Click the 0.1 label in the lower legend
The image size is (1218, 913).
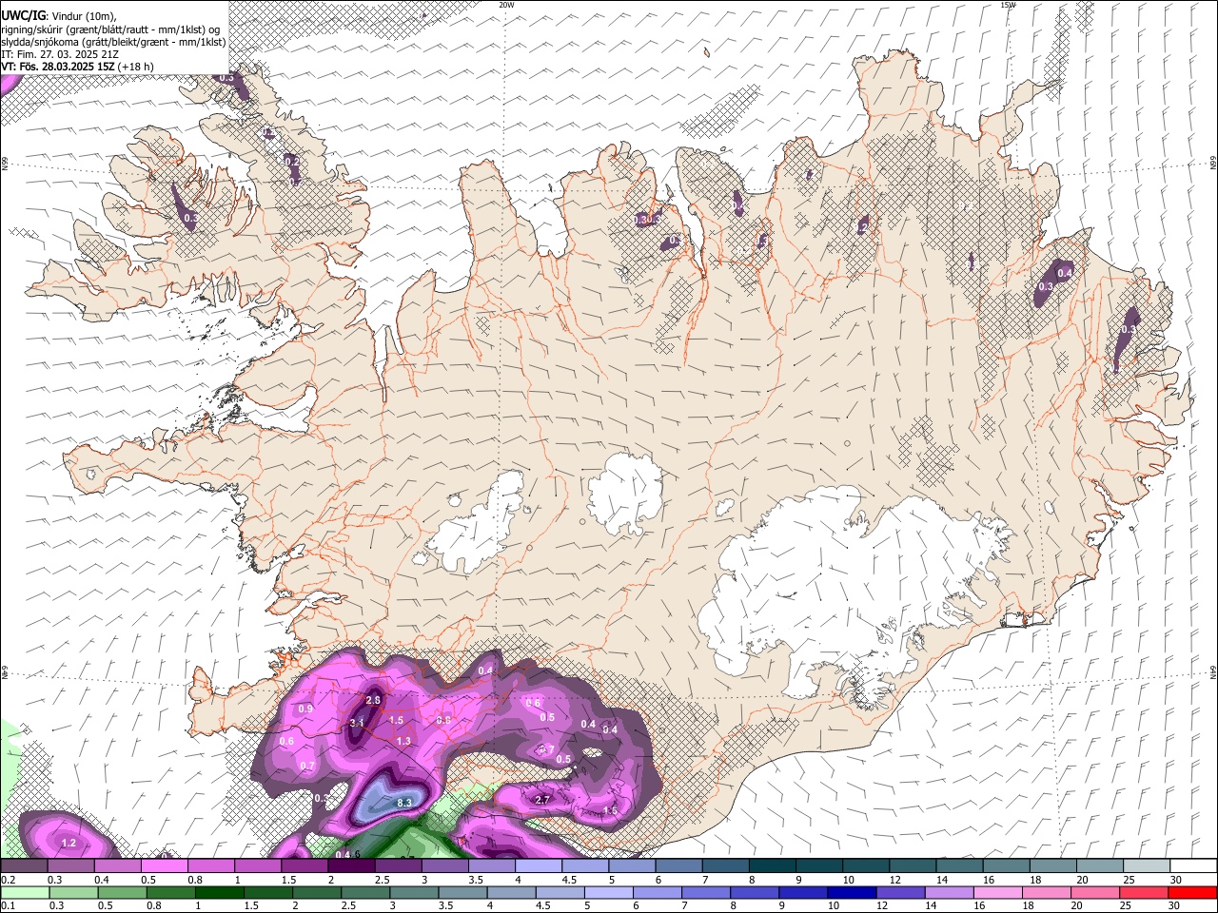point(9,905)
